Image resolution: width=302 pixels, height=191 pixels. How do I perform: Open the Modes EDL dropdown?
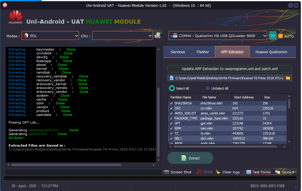[50, 35]
